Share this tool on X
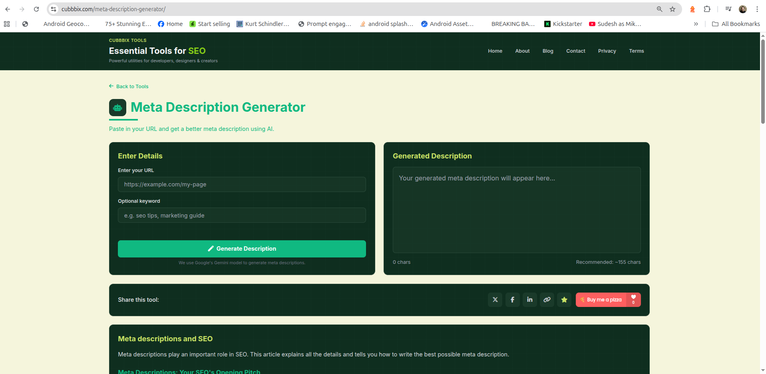 click(495, 299)
